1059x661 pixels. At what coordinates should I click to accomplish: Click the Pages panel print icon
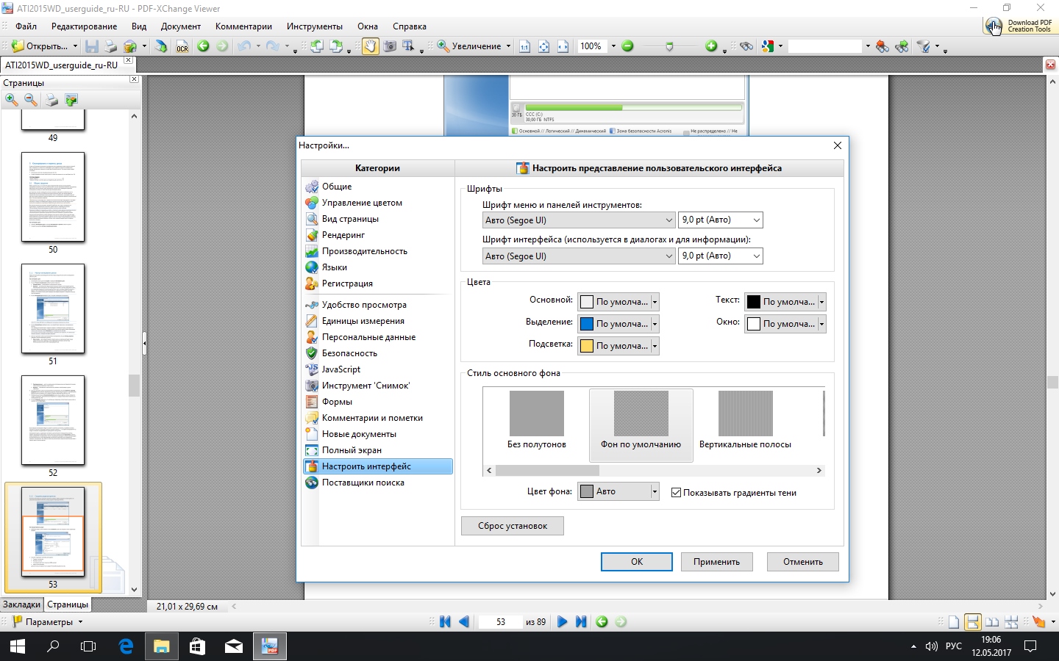coord(51,100)
